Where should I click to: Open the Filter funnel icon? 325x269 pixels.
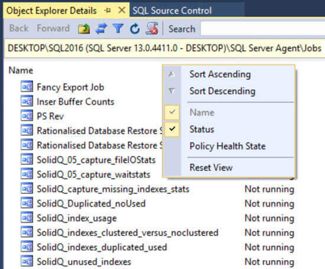(x=118, y=28)
